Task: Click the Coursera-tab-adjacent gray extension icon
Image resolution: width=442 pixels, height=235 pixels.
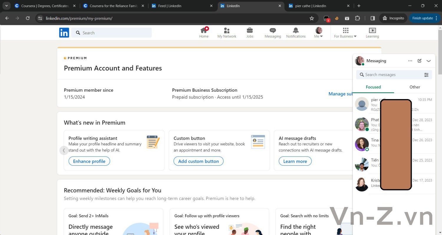Action: coord(347,18)
